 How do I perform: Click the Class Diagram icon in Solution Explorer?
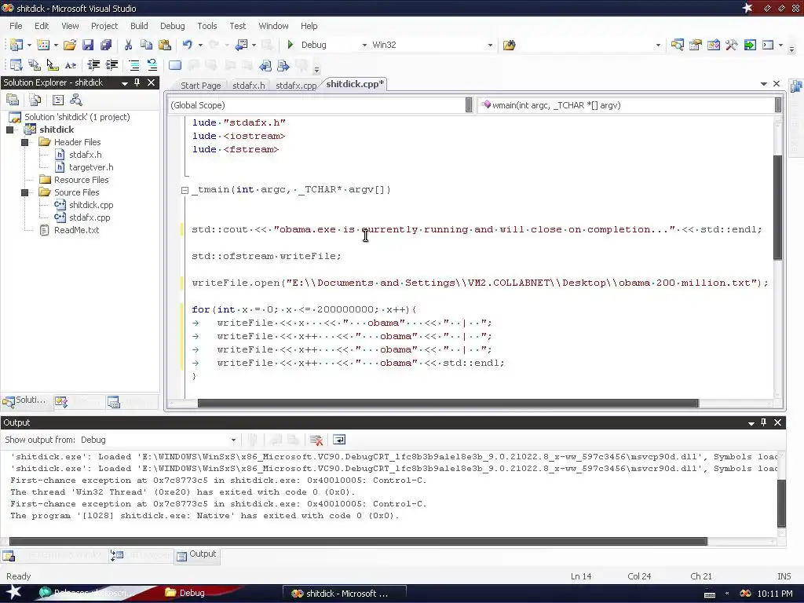(x=76, y=100)
